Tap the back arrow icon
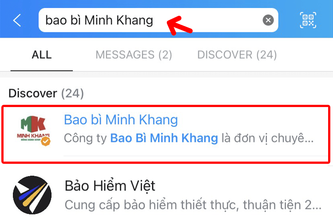Screen dimensions: 333x222 (x=17, y=20)
